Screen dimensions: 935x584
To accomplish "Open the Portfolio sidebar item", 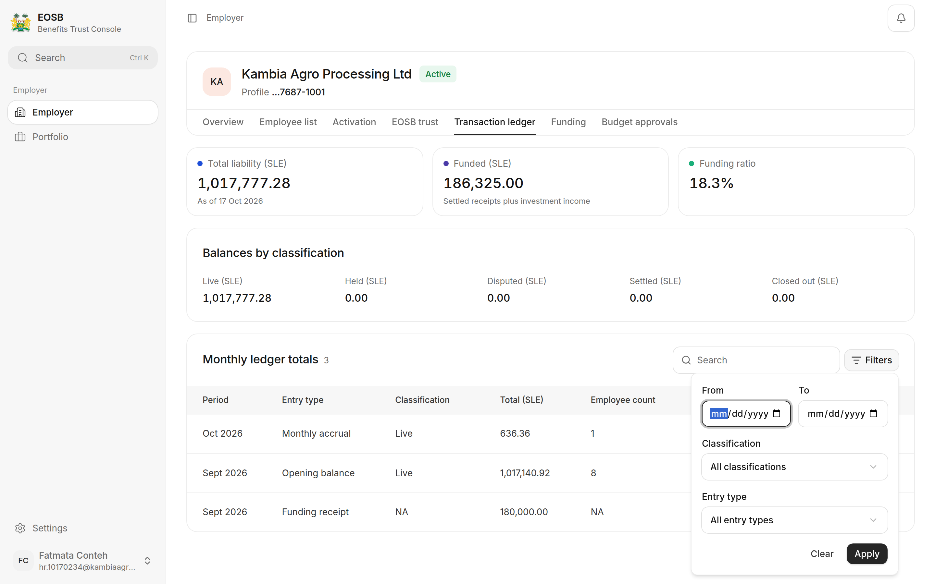I will coord(83,137).
